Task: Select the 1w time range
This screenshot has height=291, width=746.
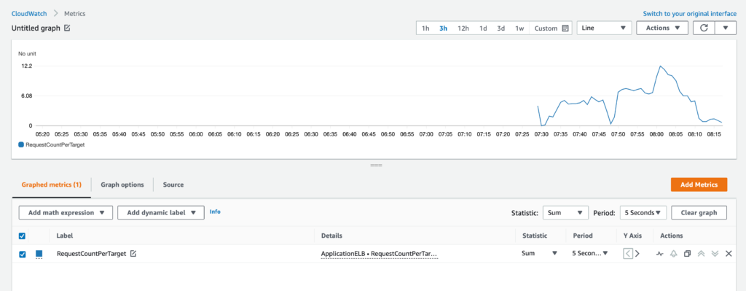Action: coord(519,28)
